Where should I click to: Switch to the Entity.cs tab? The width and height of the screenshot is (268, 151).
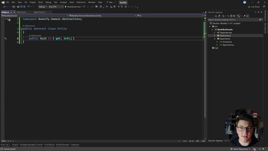(x=5, y=12)
